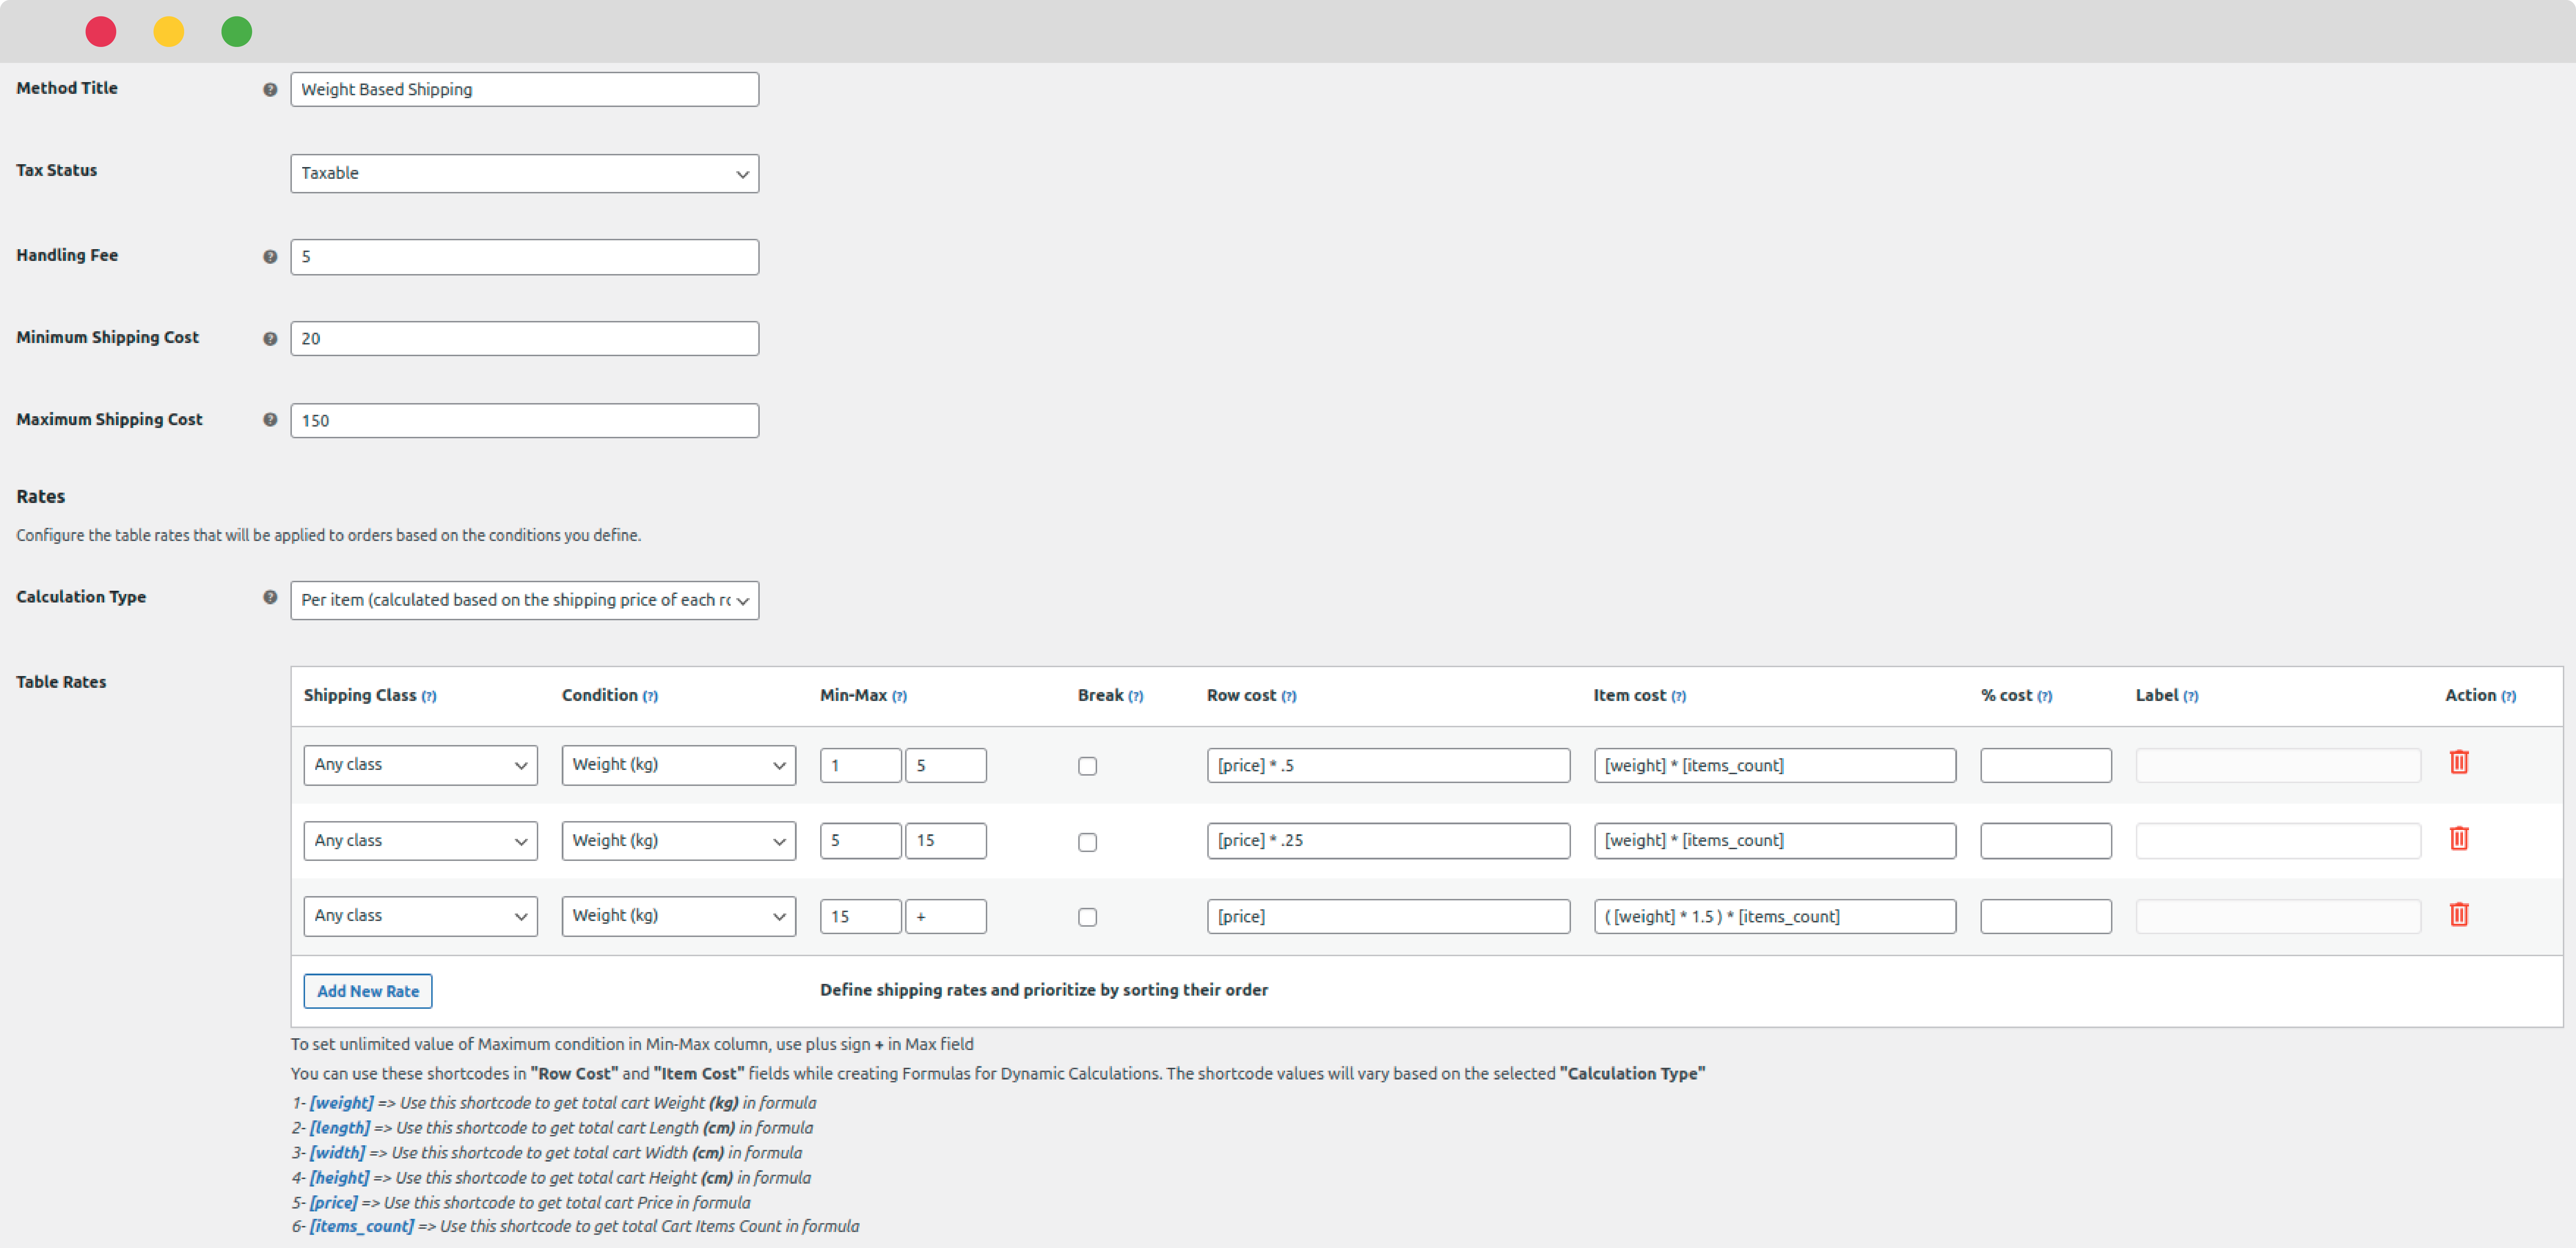Open the Calculation Type dropdown

coord(524,600)
